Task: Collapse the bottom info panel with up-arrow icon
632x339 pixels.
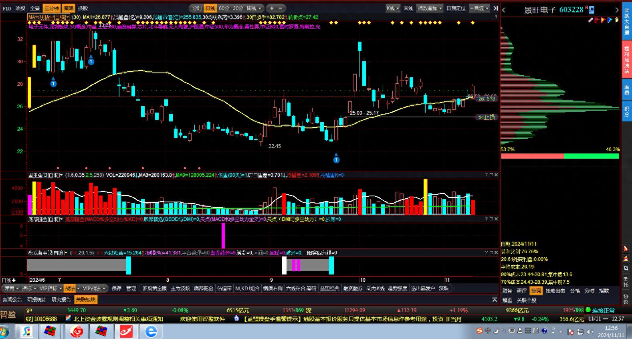Action: pyautogui.click(x=495, y=300)
